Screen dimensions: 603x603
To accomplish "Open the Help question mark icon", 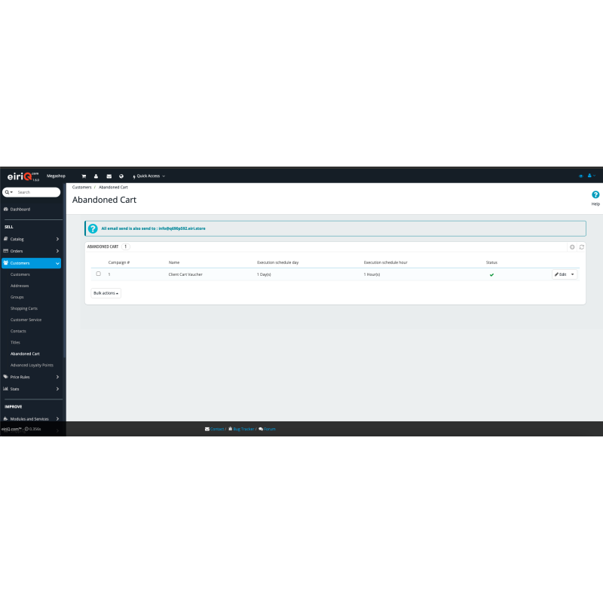I will 595,195.
